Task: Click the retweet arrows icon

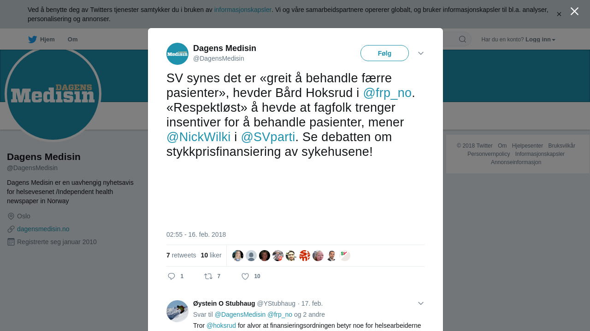Action: click(x=208, y=276)
